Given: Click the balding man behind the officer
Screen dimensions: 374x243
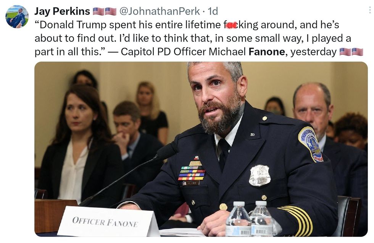Looking at the screenshot, I should 312,106.
